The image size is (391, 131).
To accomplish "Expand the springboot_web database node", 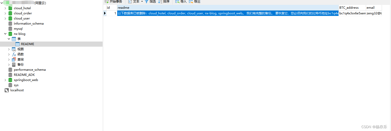I will [5, 80].
